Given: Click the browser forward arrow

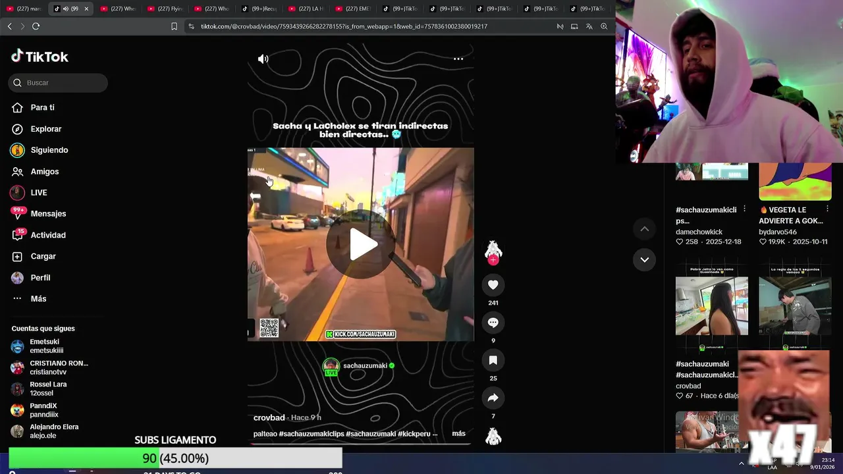Looking at the screenshot, I should pos(22,26).
